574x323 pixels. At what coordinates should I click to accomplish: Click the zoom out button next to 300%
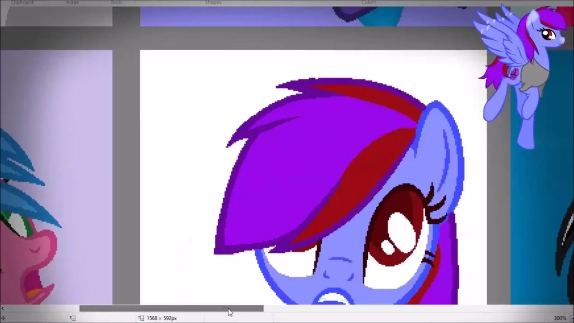pos(571,318)
